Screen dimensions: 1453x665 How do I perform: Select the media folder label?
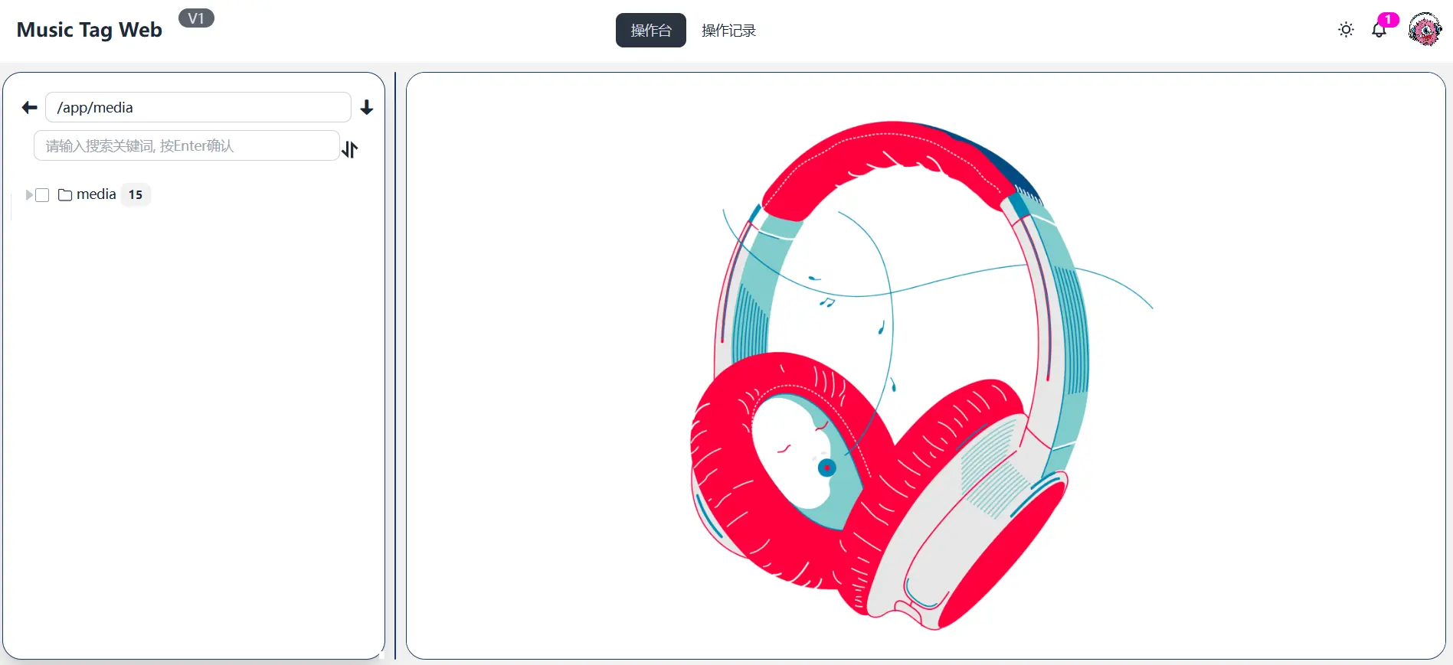[97, 194]
